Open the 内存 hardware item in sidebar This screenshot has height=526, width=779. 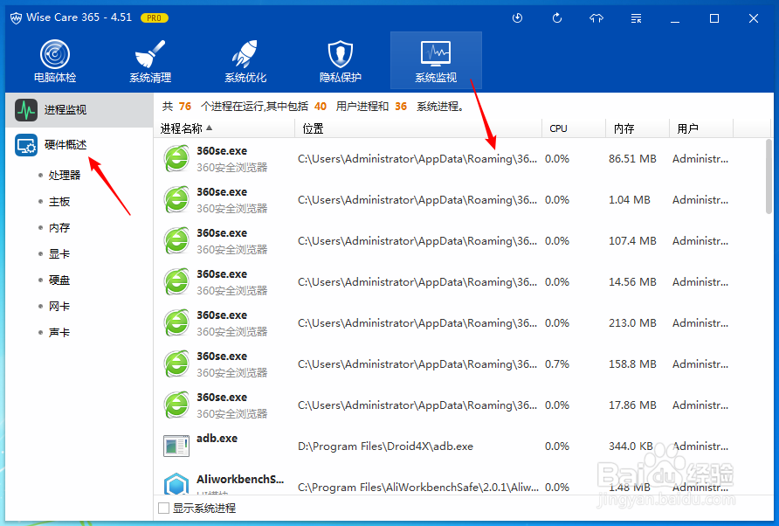(x=59, y=228)
